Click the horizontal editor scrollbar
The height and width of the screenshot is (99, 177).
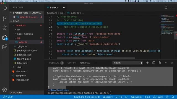coord(96,58)
